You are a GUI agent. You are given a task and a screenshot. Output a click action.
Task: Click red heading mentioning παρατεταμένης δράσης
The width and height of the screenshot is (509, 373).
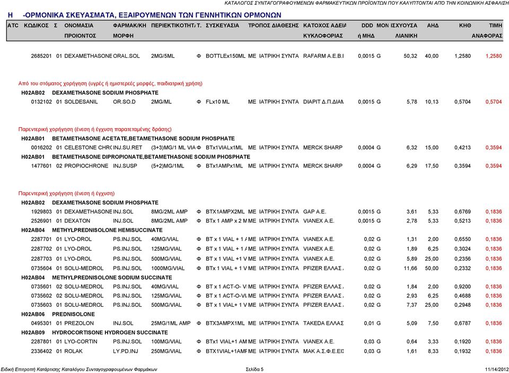click(95, 129)
